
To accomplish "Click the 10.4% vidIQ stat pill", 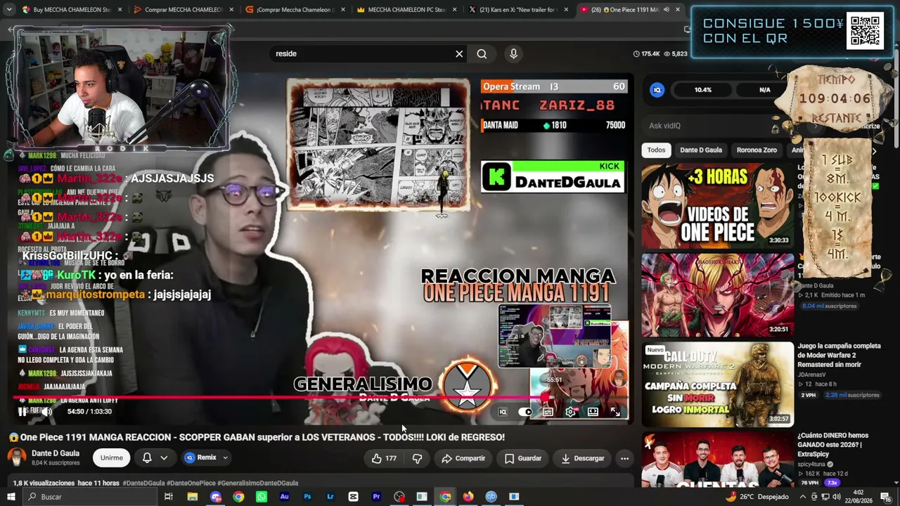I will pyautogui.click(x=703, y=90).
